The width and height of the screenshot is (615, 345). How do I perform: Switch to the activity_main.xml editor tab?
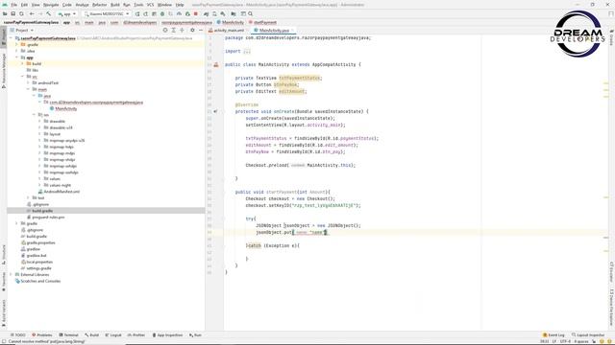click(227, 30)
